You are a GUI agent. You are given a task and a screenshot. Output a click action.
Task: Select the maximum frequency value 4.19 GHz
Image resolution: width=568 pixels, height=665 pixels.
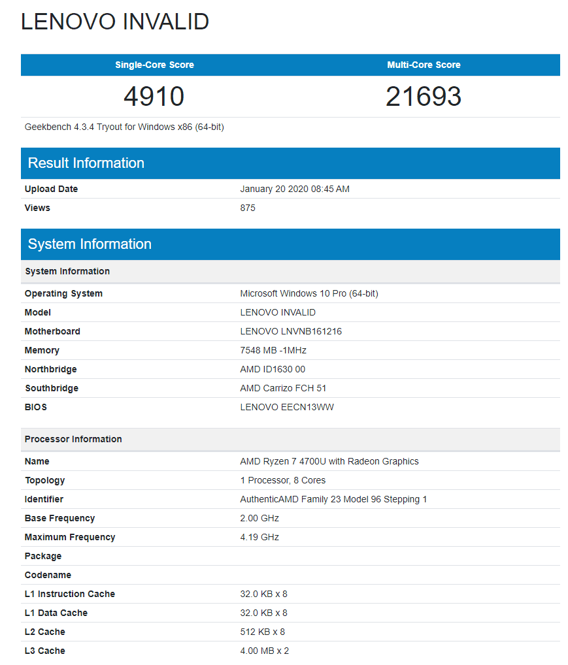point(259,537)
